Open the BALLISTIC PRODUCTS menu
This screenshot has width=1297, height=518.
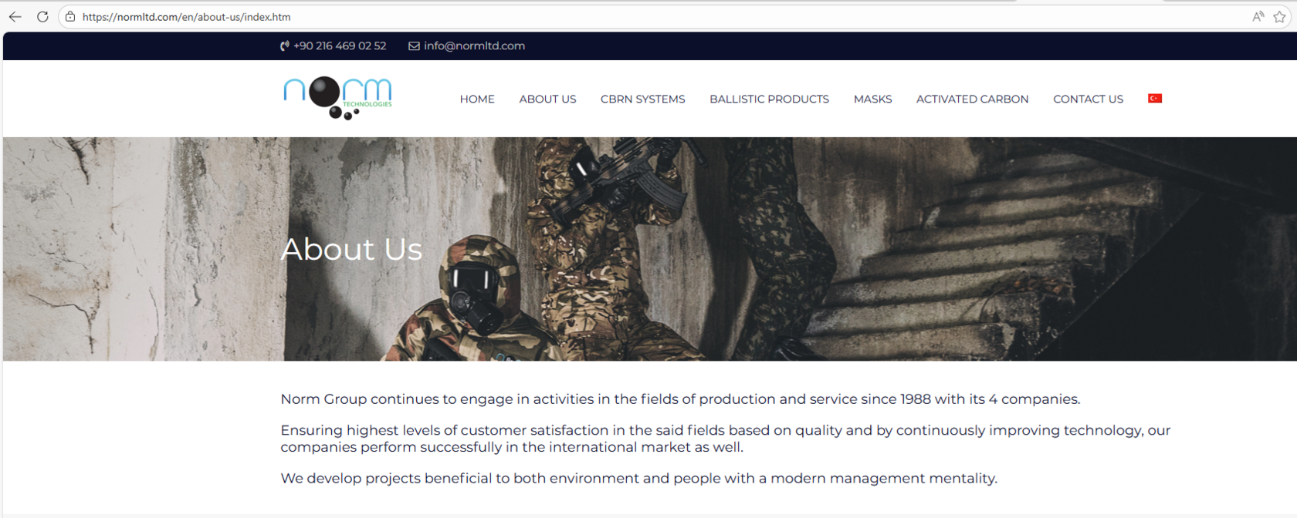[x=769, y=99]
